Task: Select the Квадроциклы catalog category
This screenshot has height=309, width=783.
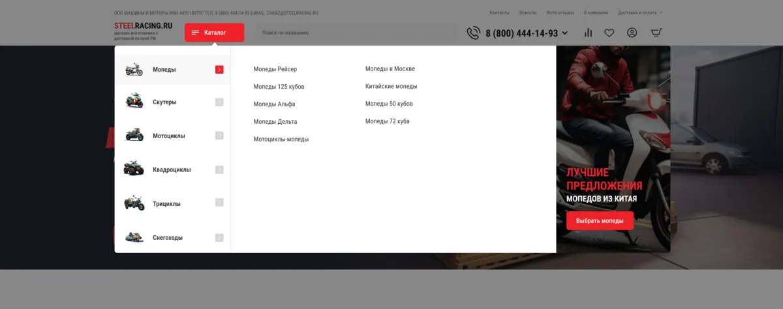Action: tap(173, 169)
